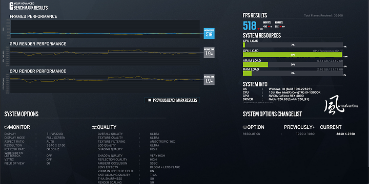Click the FIELD OF VIEW row label

(x=14, y=164)
